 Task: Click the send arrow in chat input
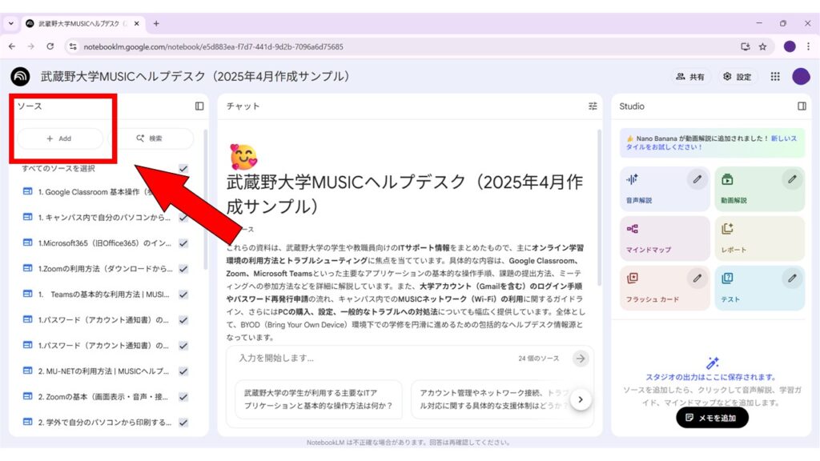581,359
